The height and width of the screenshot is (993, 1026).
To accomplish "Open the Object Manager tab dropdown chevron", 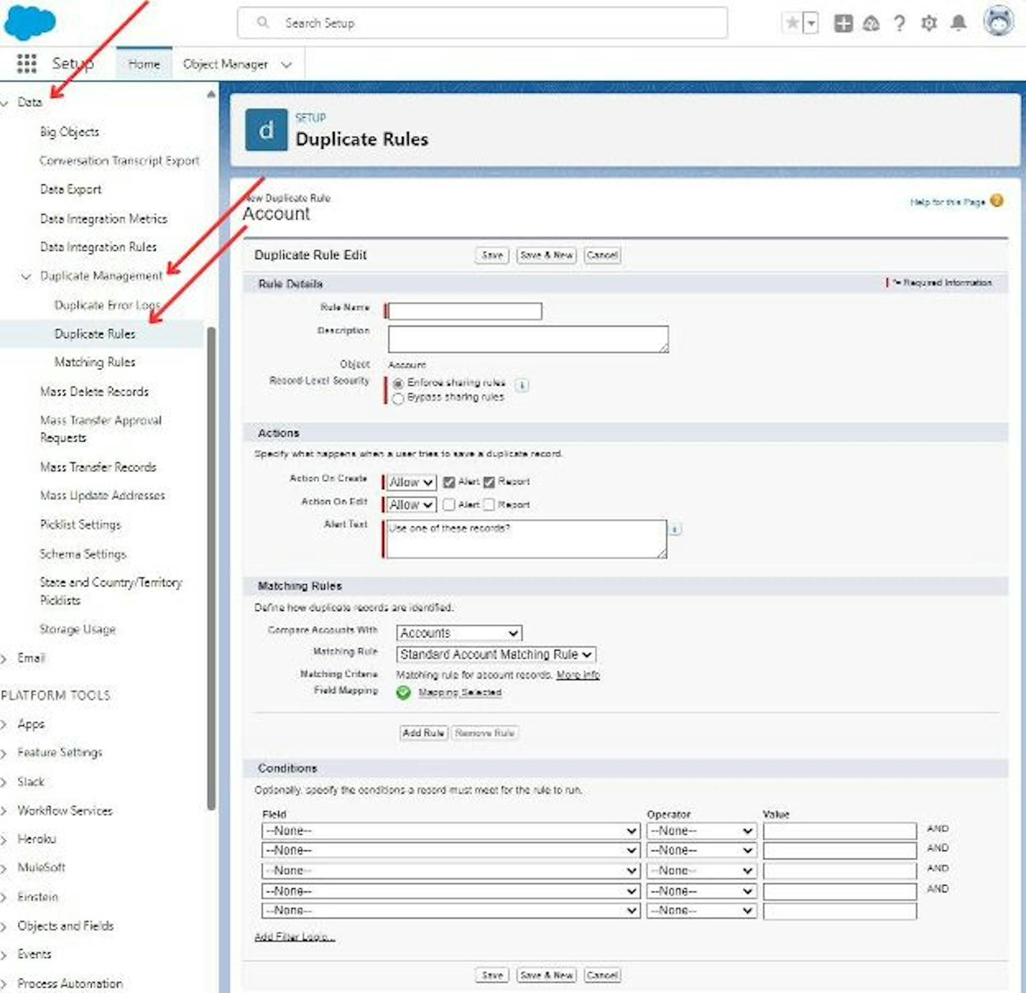I will click(286, 65).
